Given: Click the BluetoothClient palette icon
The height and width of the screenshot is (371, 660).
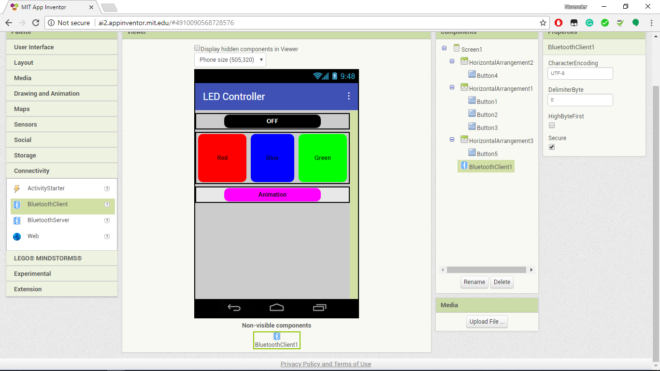Looking at the screenshot, I should point(17,205).
